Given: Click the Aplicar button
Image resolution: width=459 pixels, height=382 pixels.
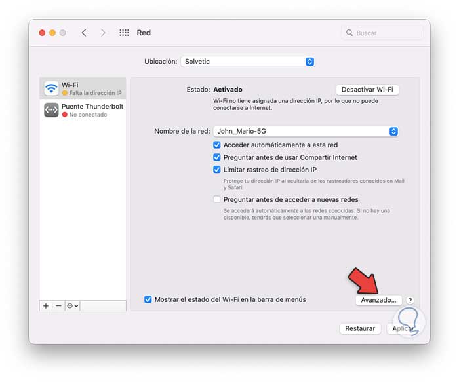Looking at the screenshot, I should pyautogui.click(x=403, y=328).
